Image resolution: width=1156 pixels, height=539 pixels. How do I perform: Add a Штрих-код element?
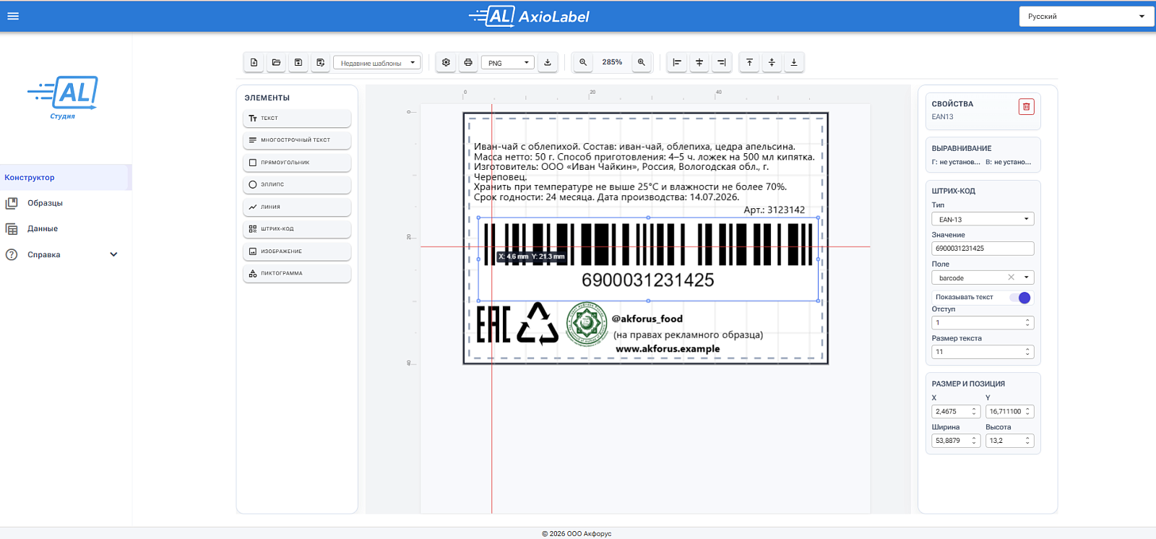tap(297, 229)
